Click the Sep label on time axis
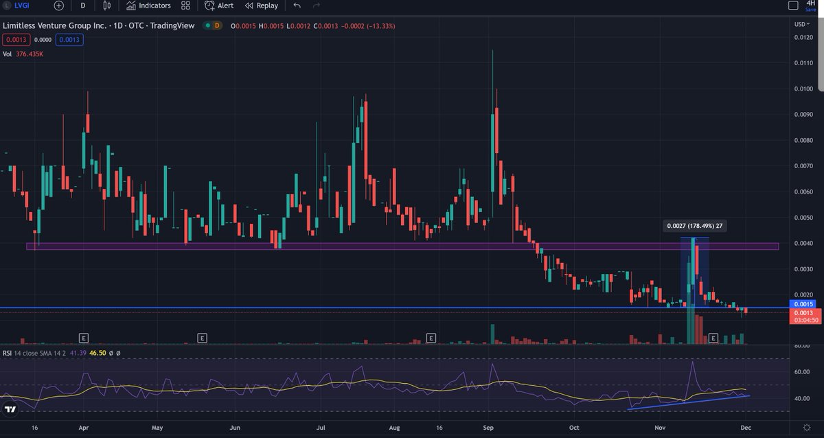The width and height of the screenshot is (824, 438). point(488,427)
